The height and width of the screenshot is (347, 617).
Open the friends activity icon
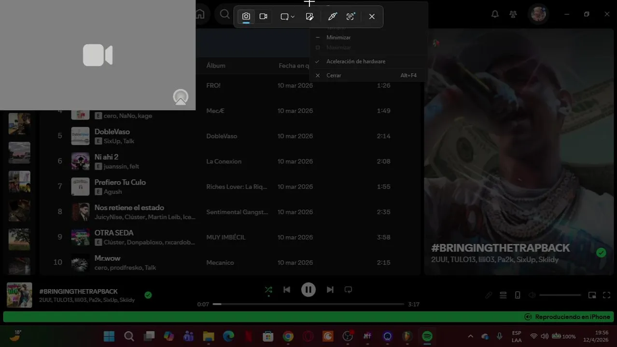coord(513,14)
